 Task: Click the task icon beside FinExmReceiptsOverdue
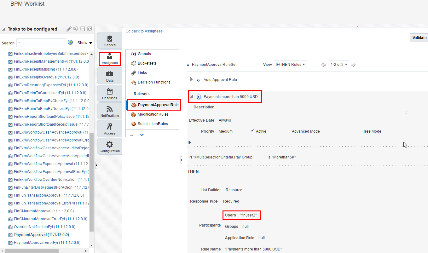coord(10,77)
